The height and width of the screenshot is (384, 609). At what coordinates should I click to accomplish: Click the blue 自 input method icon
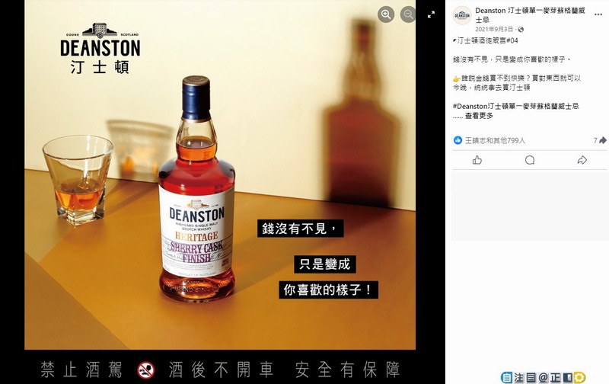pos(506,377)
